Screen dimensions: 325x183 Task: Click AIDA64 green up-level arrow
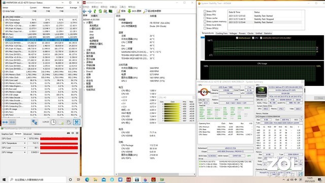95,11
